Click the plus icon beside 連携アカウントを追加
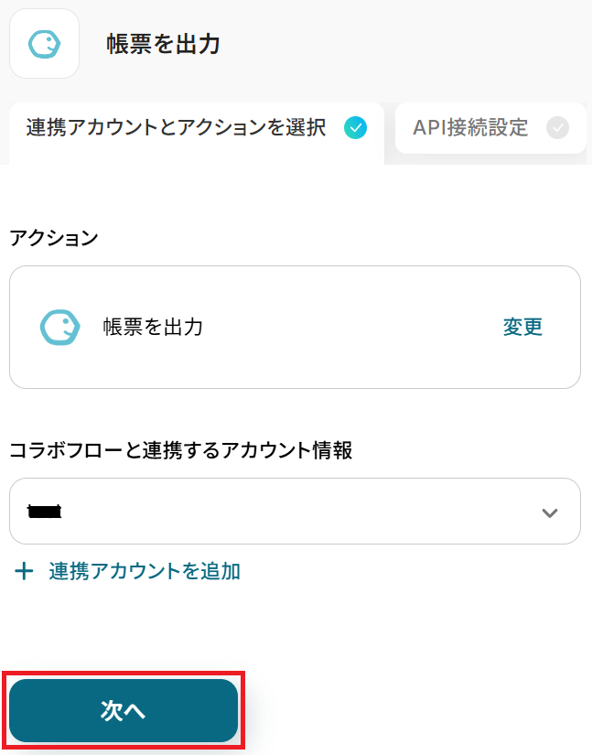 click(25, 572)
